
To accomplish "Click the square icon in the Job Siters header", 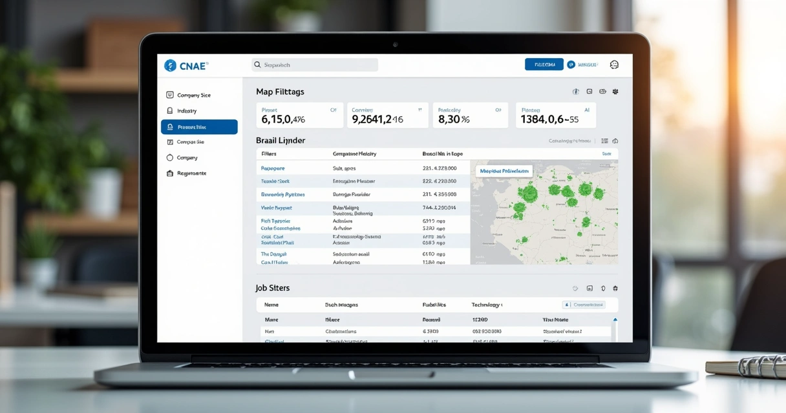I will (x=589, y=288).
